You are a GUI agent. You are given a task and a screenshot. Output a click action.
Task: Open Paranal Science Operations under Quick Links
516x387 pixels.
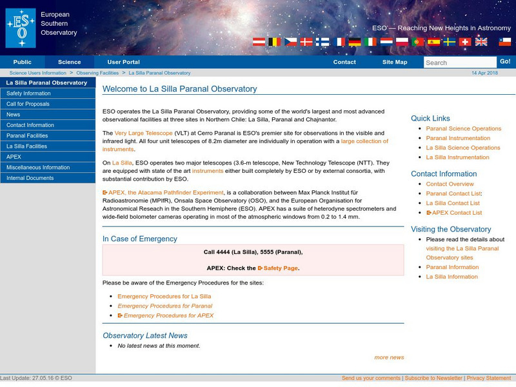462,128
